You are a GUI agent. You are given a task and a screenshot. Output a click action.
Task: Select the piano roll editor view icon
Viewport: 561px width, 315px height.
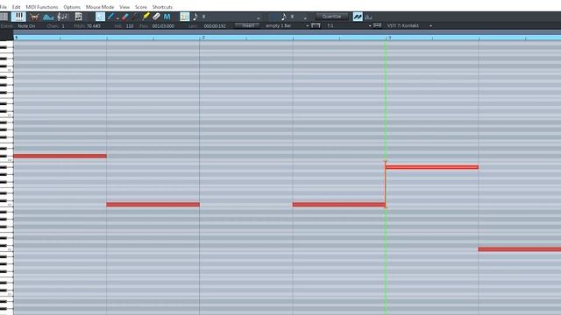pos(18,17)
